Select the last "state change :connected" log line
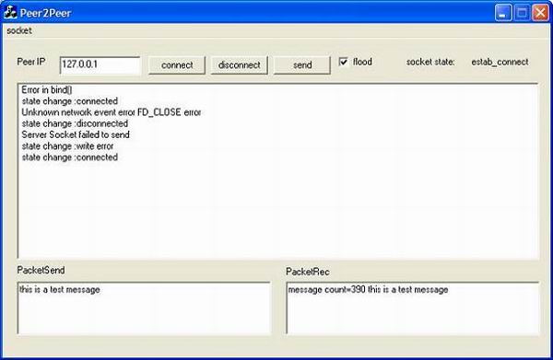553x360 pixels. click(x=70, y=157)
